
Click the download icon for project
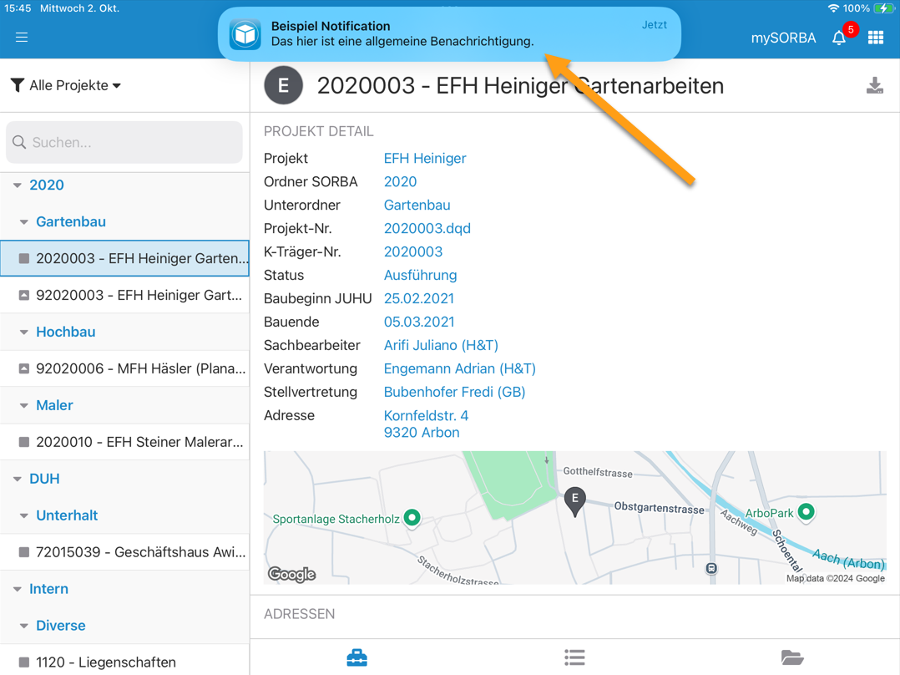pyautogui.click(x=874, y=86)
